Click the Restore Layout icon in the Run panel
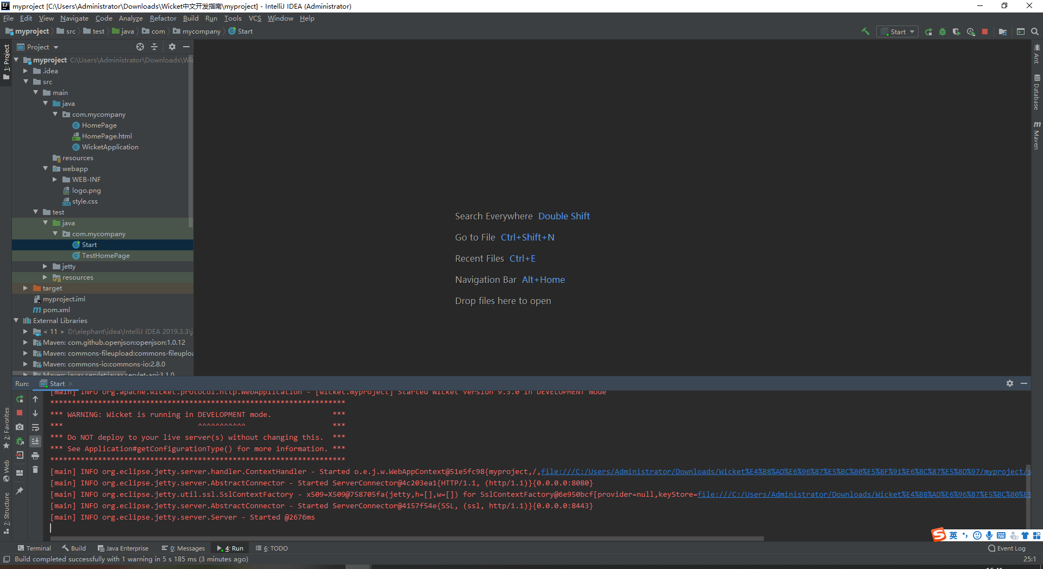Screen dimensions: 1043x569 (x=20, y=473)
